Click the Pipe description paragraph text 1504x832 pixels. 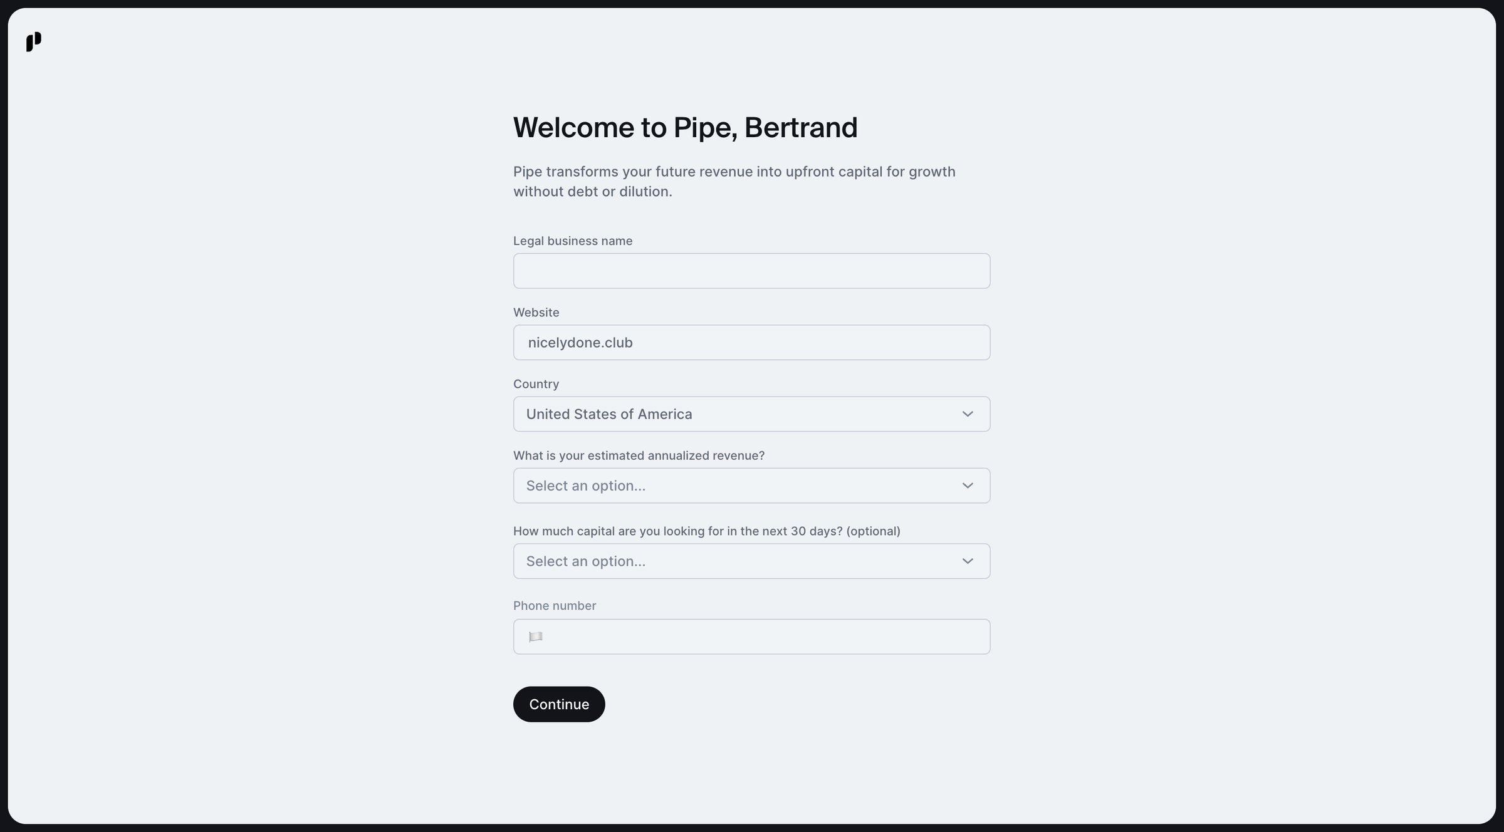(734, 181)
